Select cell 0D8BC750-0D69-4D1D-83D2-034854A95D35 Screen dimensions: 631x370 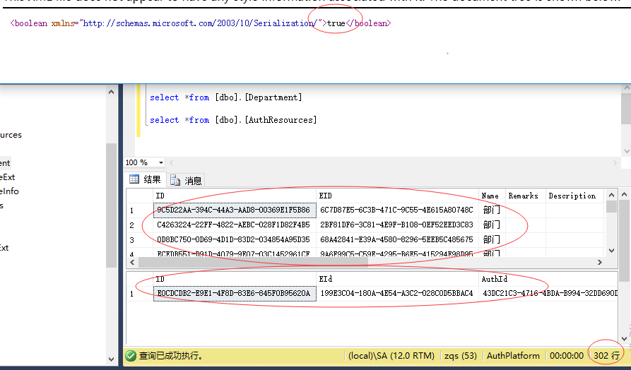[235, 239]
